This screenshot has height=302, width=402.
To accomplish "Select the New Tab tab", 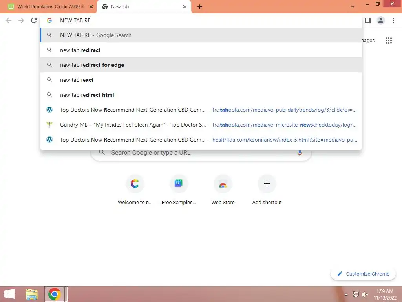I will [x=144, y=7].
